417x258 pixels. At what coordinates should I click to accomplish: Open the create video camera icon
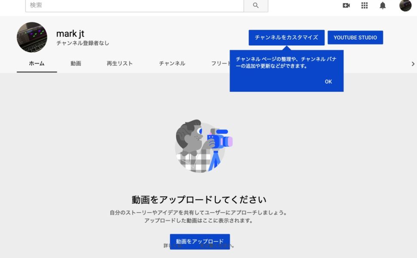point(346,5)
